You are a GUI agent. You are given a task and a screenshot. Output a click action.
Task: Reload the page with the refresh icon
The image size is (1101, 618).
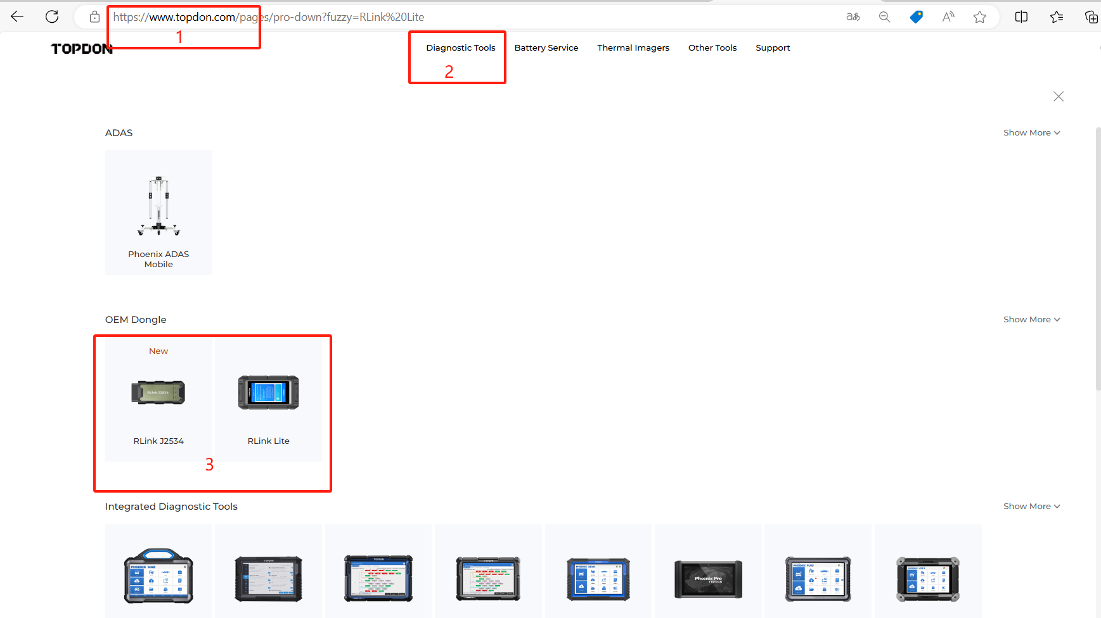52,17
